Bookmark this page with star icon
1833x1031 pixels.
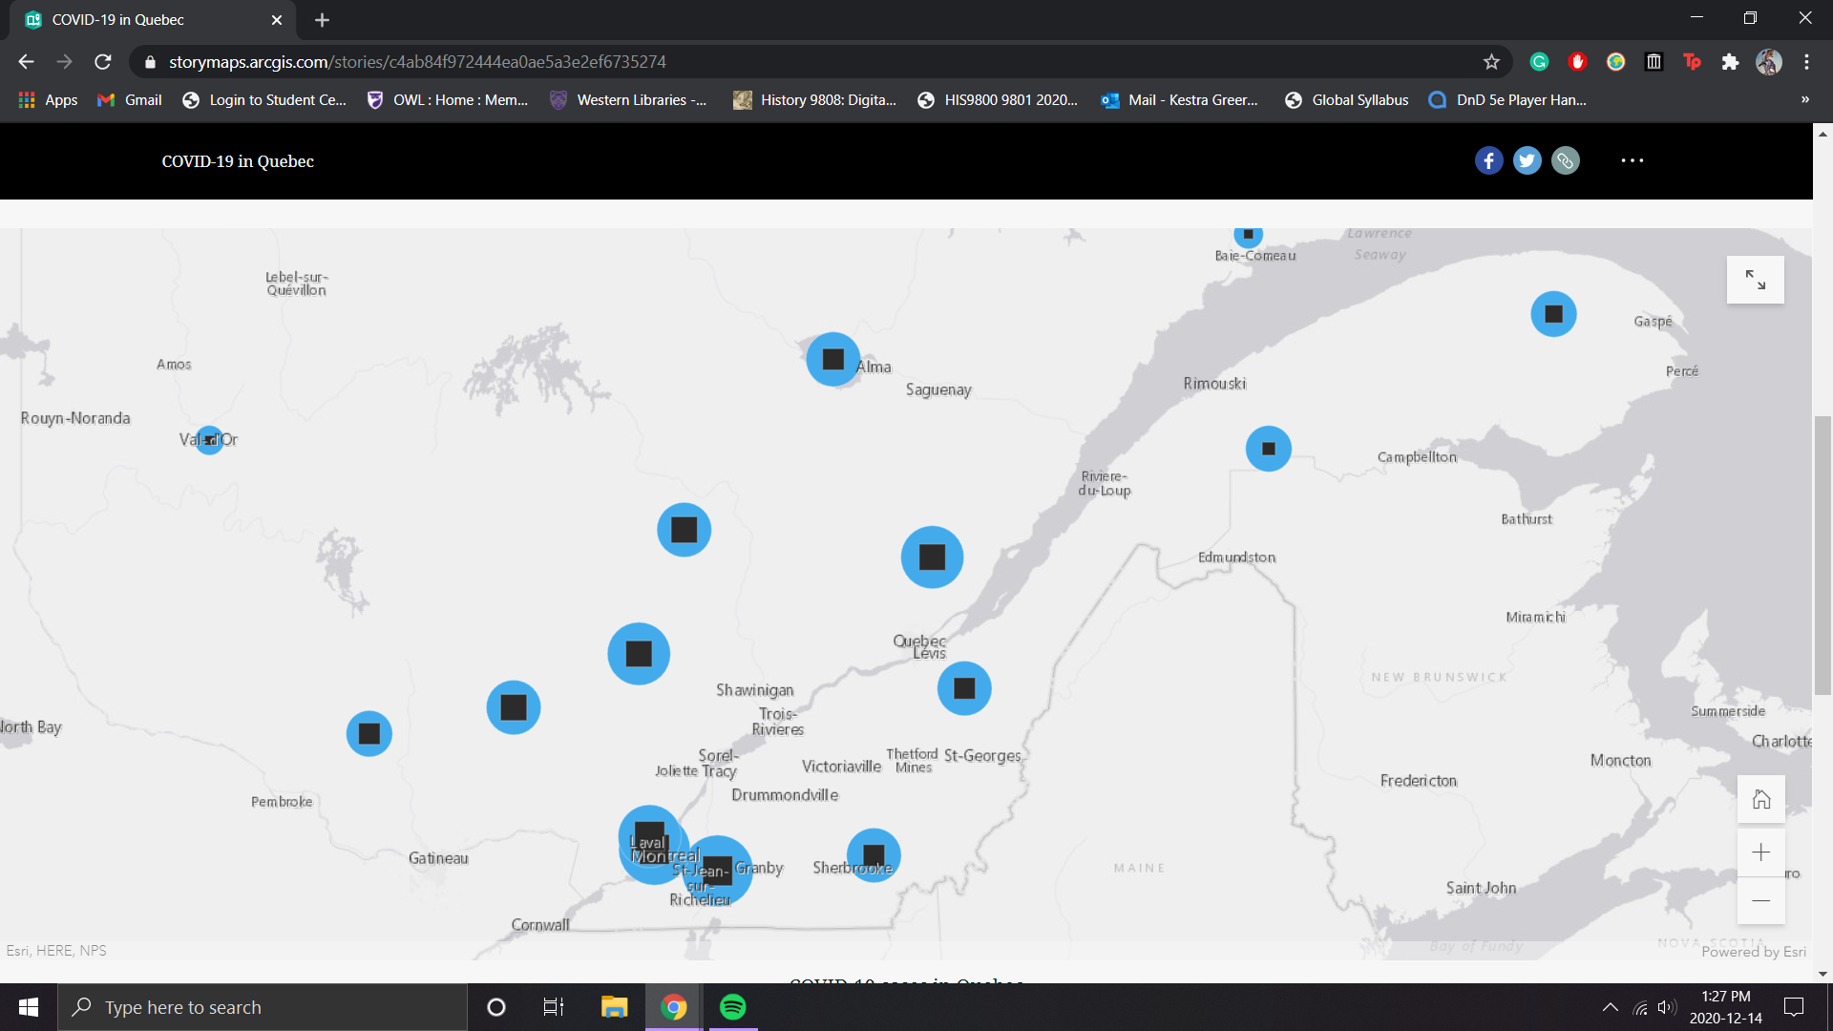point(1491,62)
